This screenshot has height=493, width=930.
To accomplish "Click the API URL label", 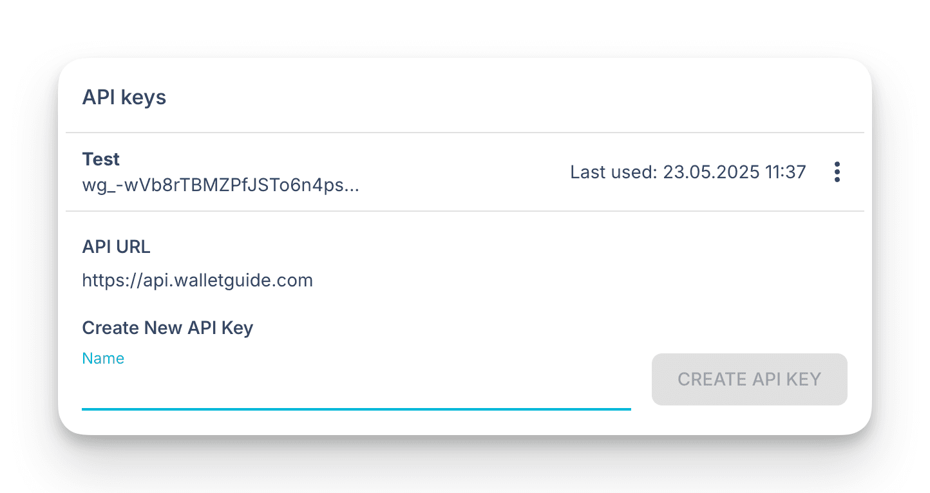I will [116, 247].
